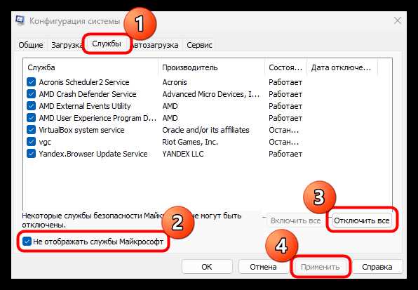418x290 pixels.
Task: Uncheck Yandex.Browser Update Service checkbox
Action: tap(31, 154)
